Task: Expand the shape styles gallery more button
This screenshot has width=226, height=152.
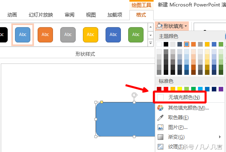Action: 150,43
